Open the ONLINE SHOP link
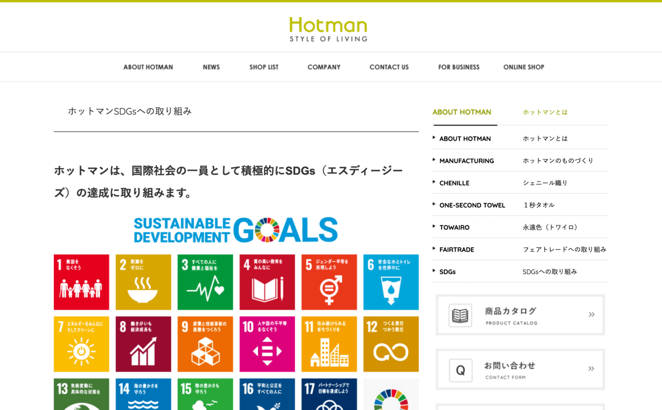The image size is (662, 410). (x=524, y=67)
